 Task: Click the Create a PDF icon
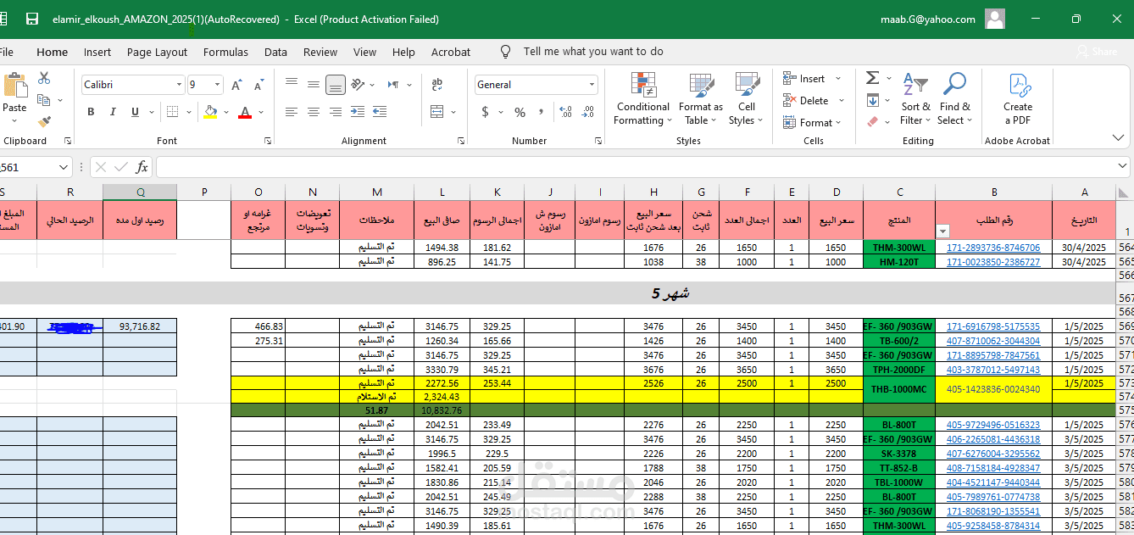point(1018,99)
